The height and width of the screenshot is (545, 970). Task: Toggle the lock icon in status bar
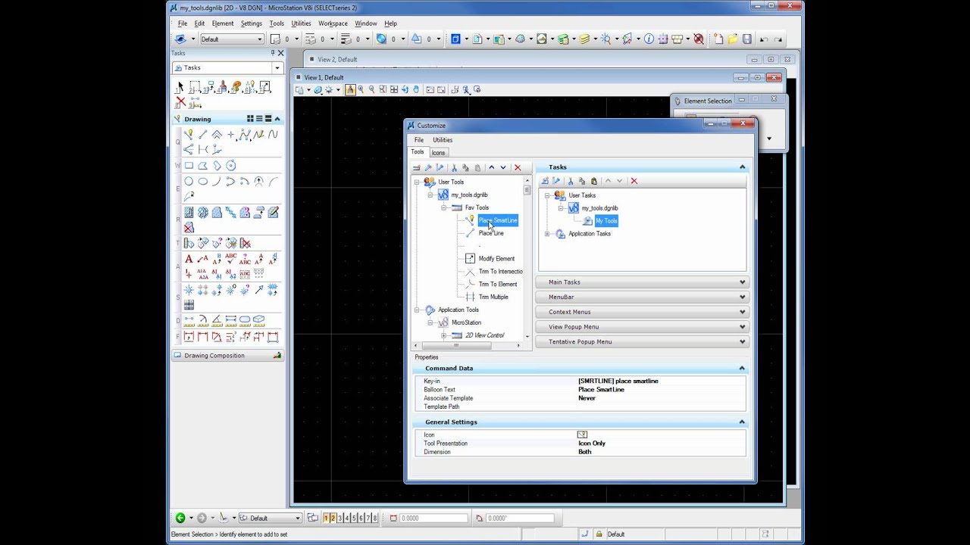(599, 534)
